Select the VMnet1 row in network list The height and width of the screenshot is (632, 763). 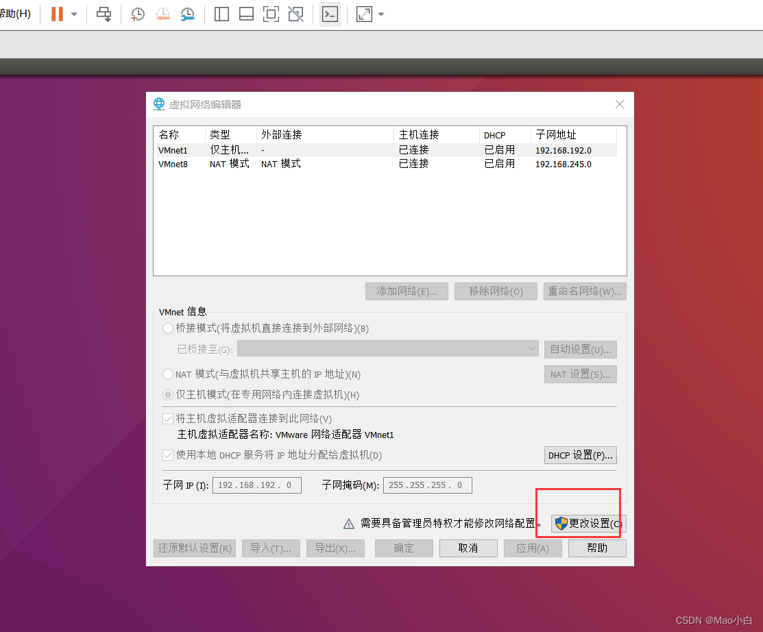tap(385, 150)
